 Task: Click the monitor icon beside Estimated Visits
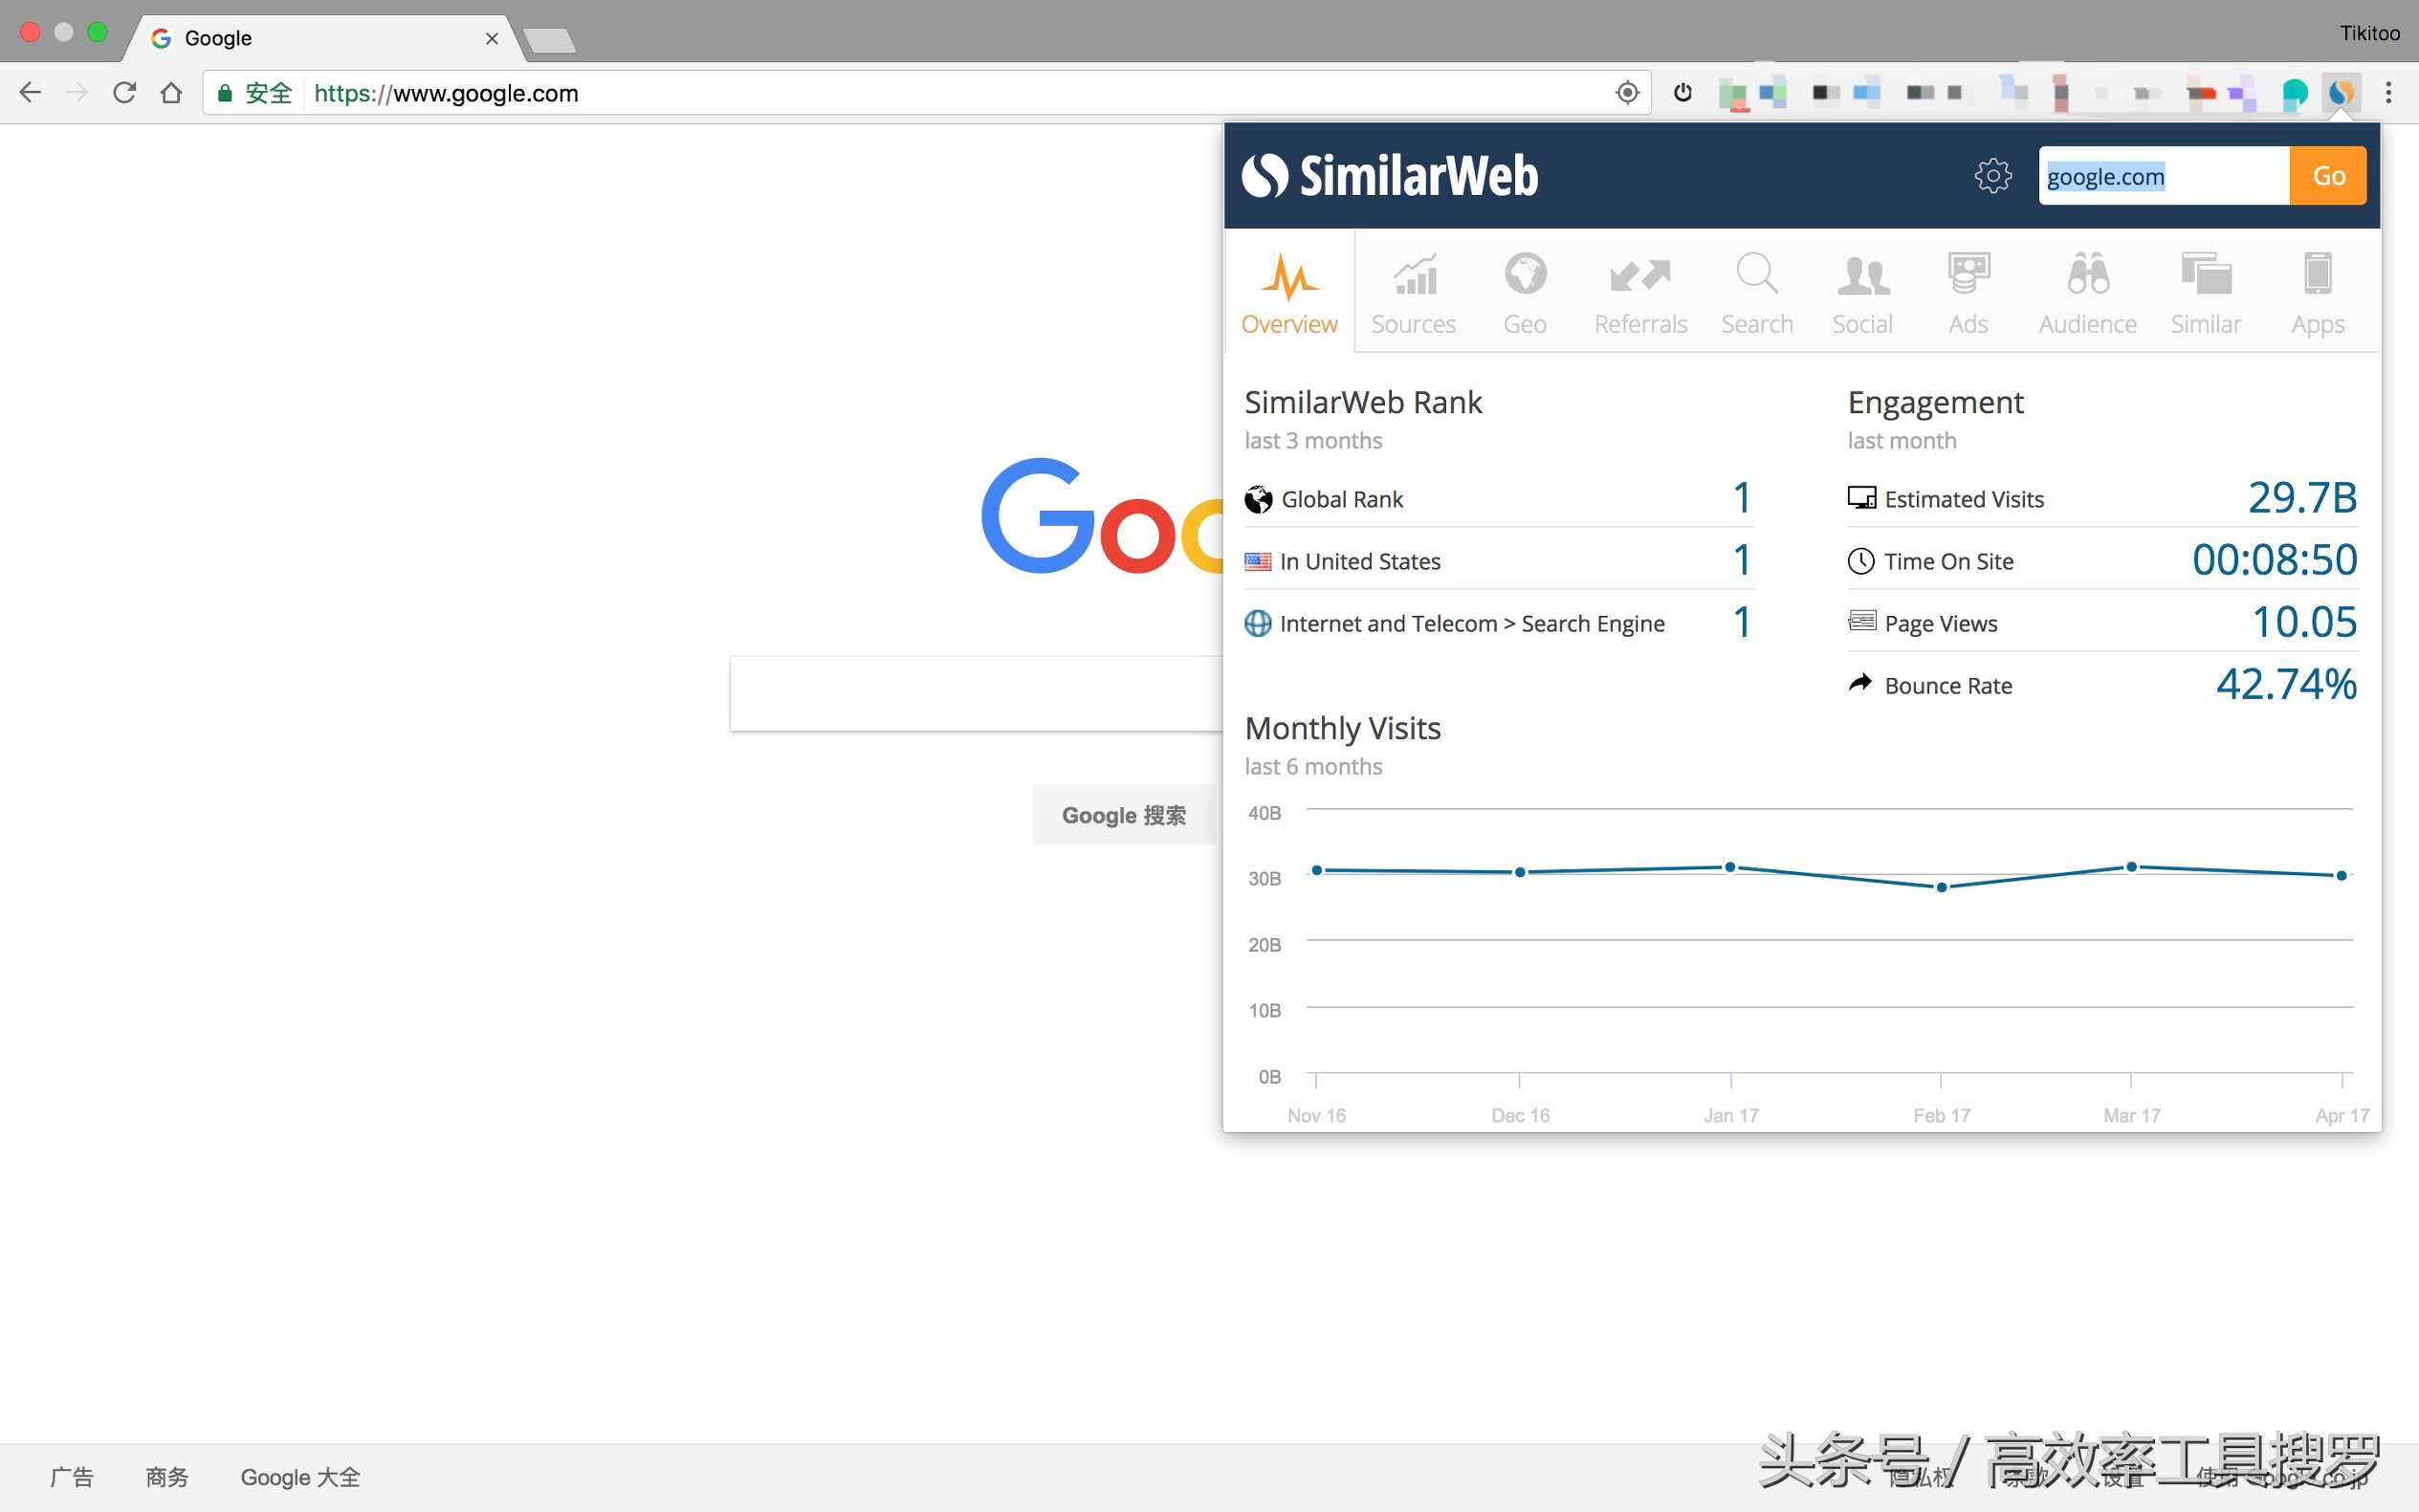1861,497
